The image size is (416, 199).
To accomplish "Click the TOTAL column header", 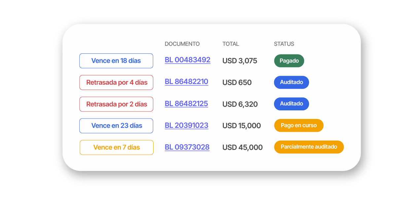I will [x=230, y=44].
